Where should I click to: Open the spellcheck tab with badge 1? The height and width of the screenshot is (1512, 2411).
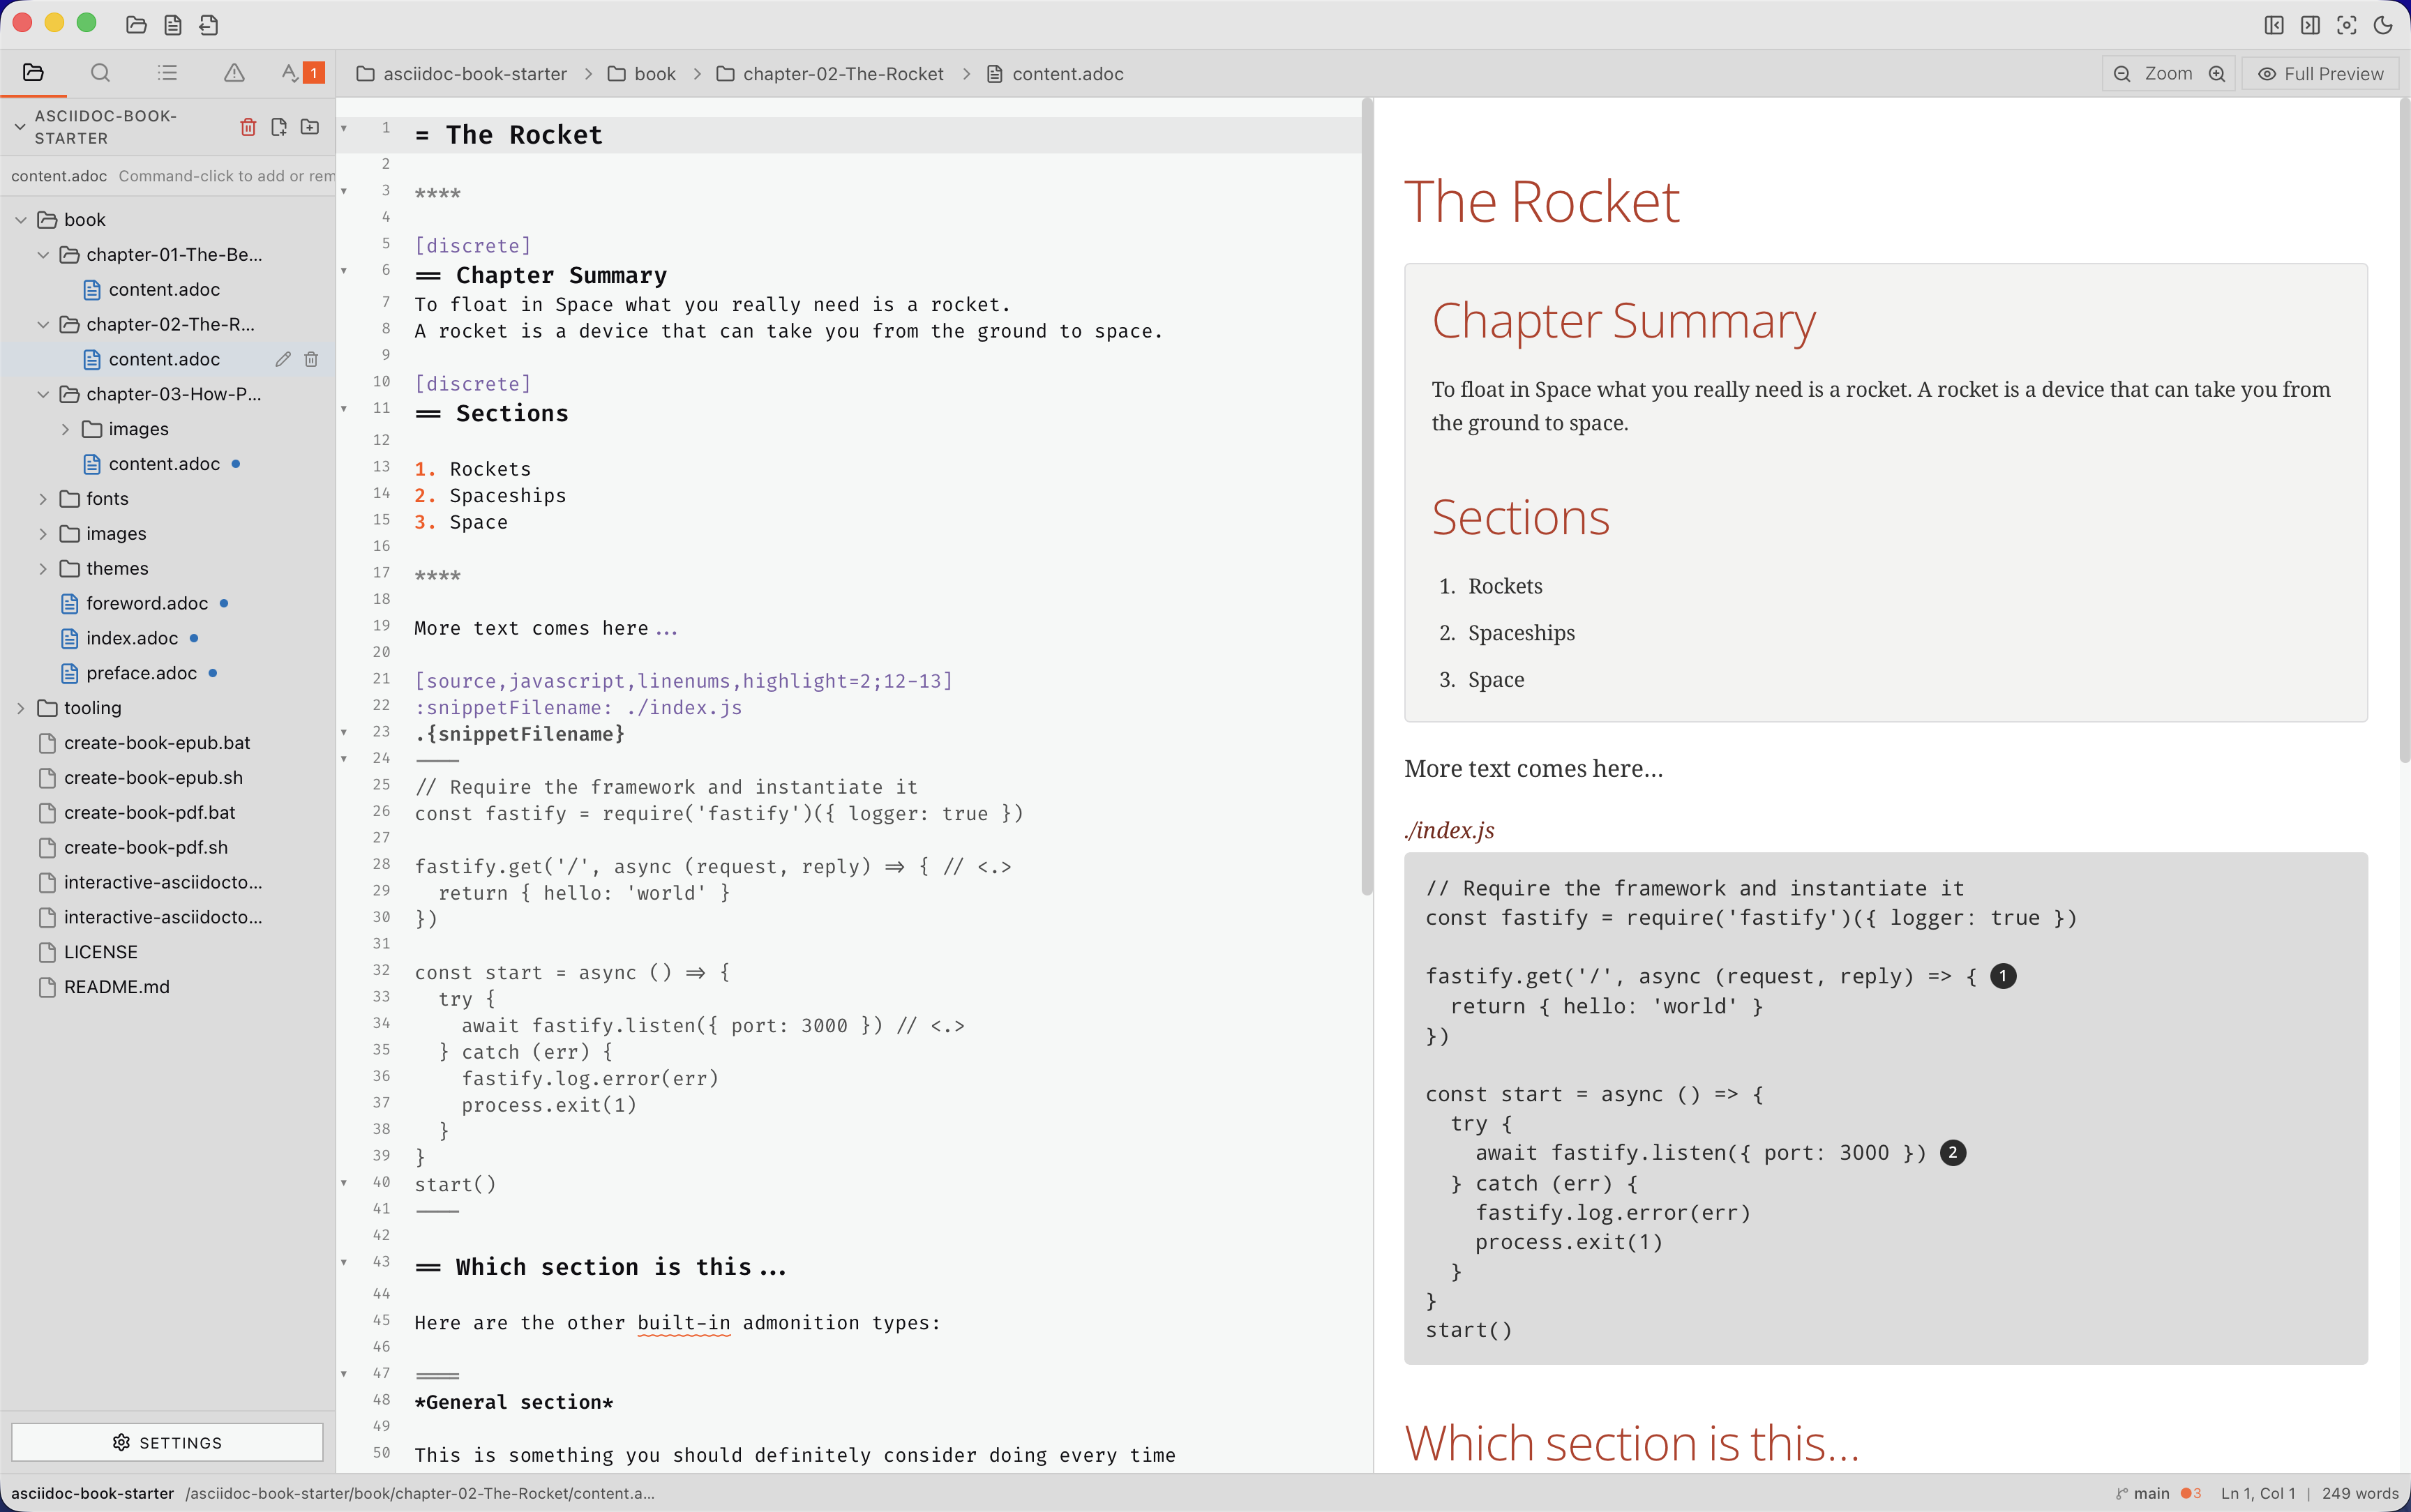coord(302,72)
